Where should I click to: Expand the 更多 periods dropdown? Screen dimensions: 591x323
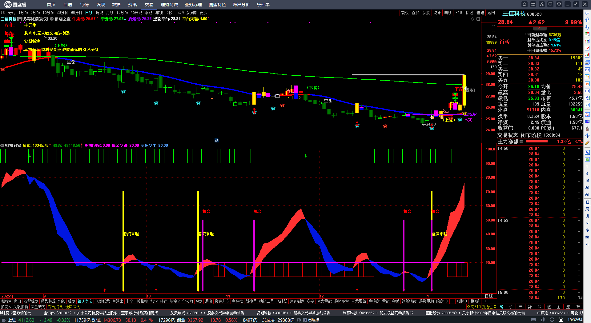205,13
